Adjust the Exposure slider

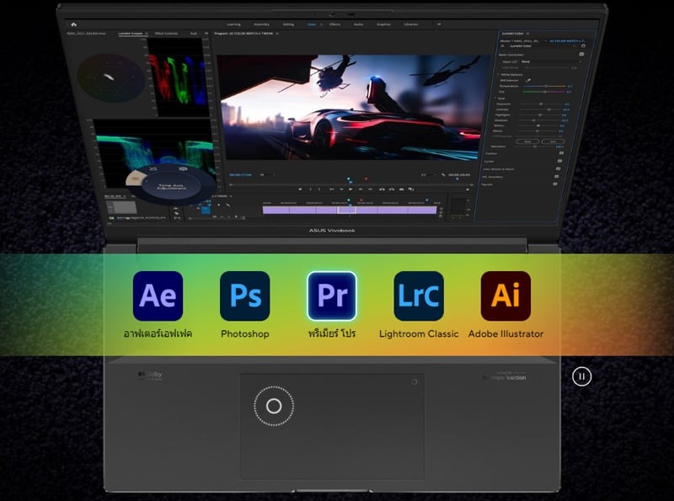[x=541, y=104]
